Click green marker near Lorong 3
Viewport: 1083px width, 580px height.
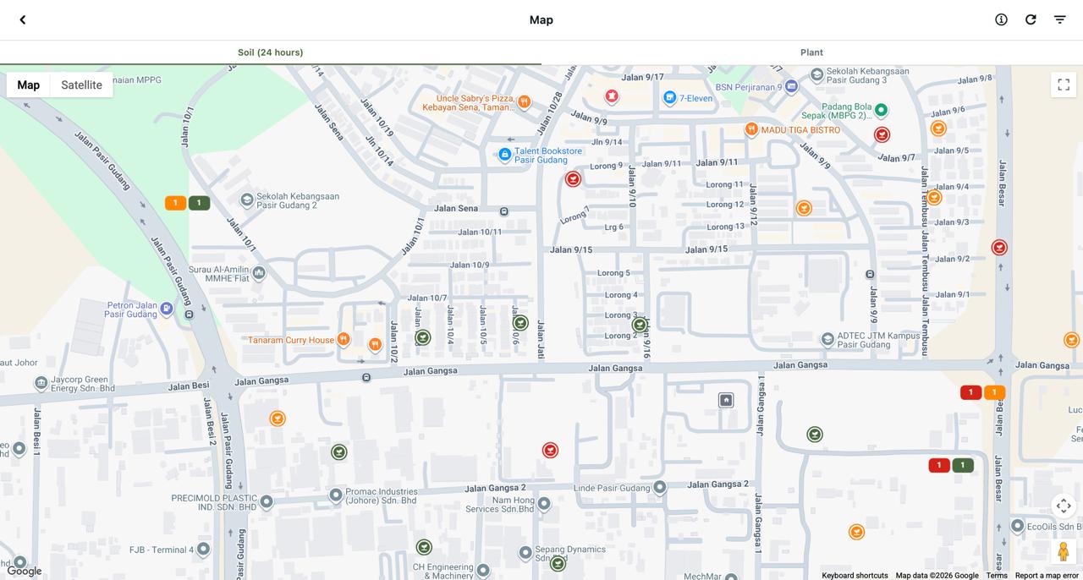tap(640, 325)
